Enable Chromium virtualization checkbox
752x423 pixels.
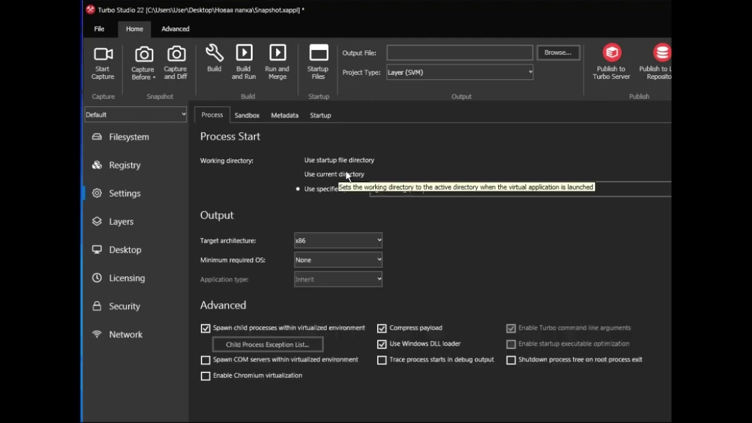click(x=206, y=376)
